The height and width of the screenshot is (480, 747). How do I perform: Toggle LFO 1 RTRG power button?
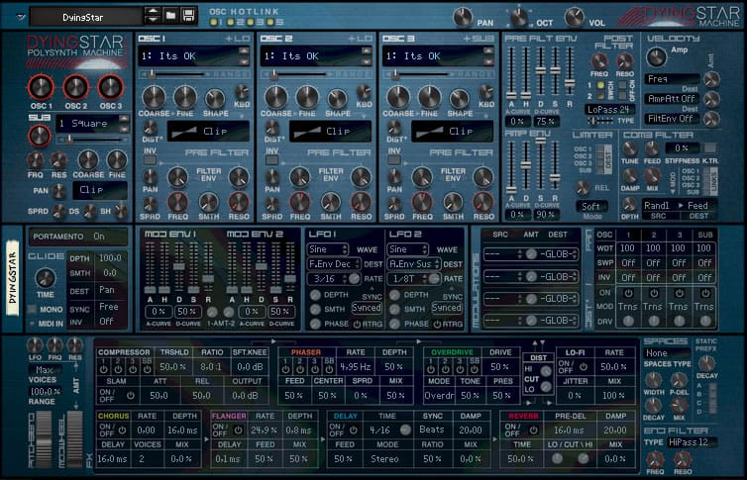[357, 324]
